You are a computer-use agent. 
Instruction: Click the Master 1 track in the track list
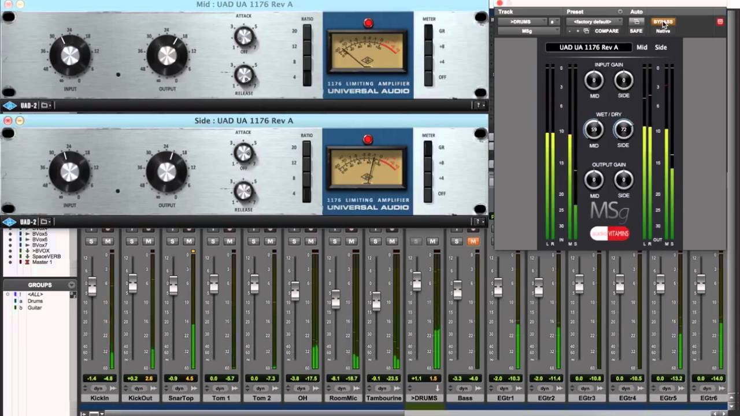(42, 262)
